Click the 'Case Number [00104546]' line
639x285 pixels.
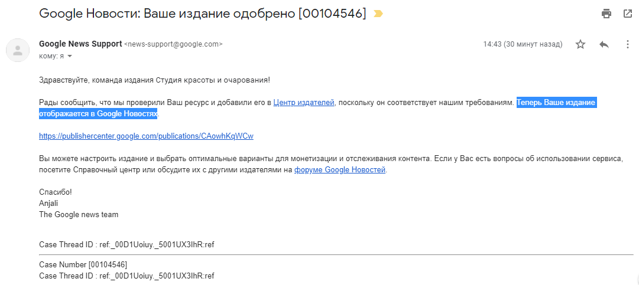pos(83,264)
